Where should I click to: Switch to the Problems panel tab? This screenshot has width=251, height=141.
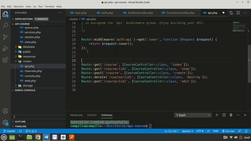click(76, 115)
